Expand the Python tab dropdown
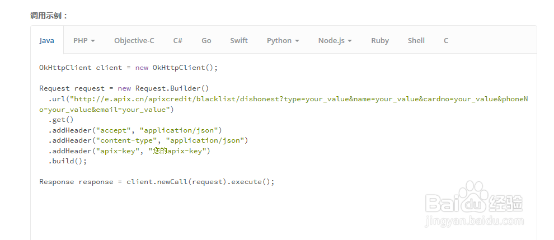Viewport: 554px width, 240px height. 283,40
